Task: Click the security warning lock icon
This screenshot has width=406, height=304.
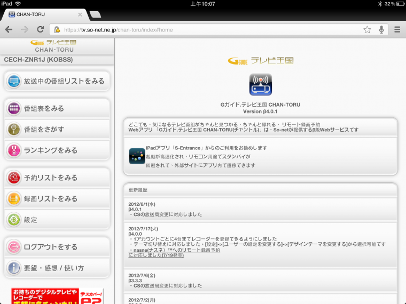Action: (x=57, y=30)
